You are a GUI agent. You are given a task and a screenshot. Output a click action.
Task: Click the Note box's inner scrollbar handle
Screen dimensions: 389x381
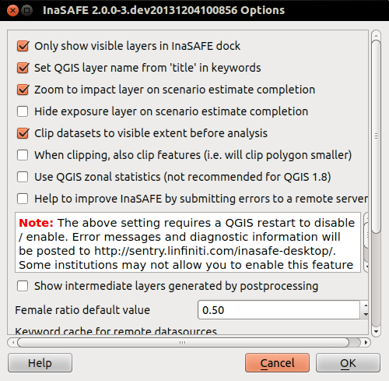(366, 235)
